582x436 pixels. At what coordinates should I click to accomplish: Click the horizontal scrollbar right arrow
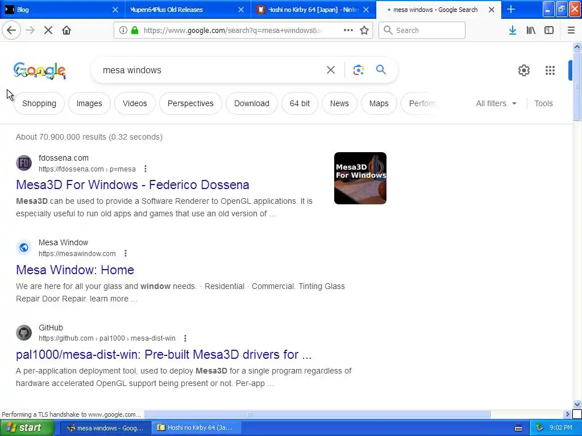[x=567, y=414]
